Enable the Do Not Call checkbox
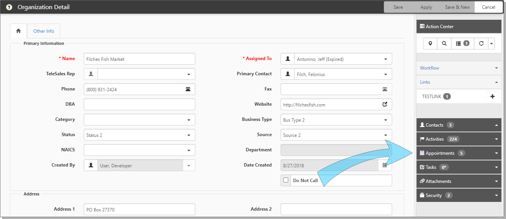The height and width of the screenshot is (219, 506). [286, 181]
